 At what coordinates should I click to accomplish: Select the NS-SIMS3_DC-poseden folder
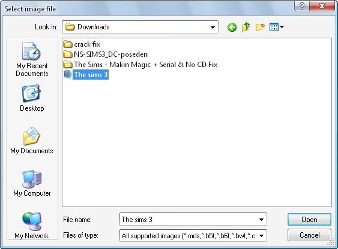pos(106,54)
